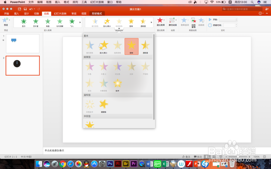Switch to the 幻灯片放映 ribbon tab
The width and height of the screenshot is (271, 169).
(60, 14)
